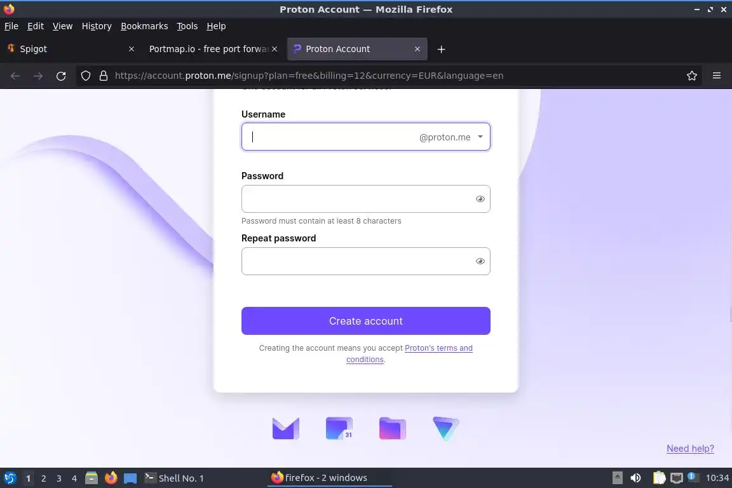Image resolution: width=732 pixels, height=488 pixels.
Task: Open the desktop start menu icon
Action: pos(10,478)
